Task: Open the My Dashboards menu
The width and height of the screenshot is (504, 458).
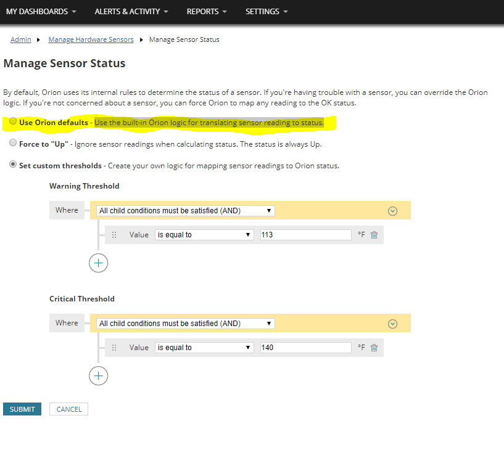Action: point(41,12)
